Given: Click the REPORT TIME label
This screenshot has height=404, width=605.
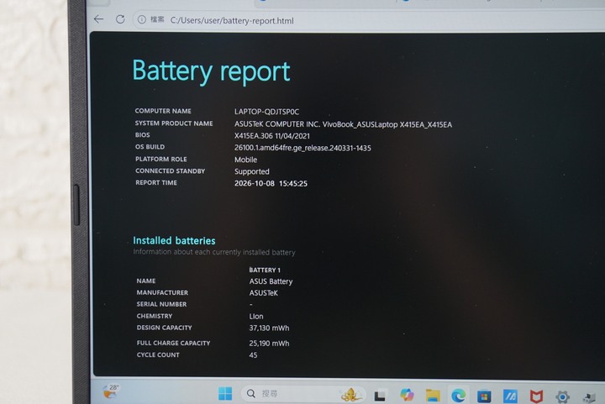Looking at the screenshot, I should click(156, 183).
